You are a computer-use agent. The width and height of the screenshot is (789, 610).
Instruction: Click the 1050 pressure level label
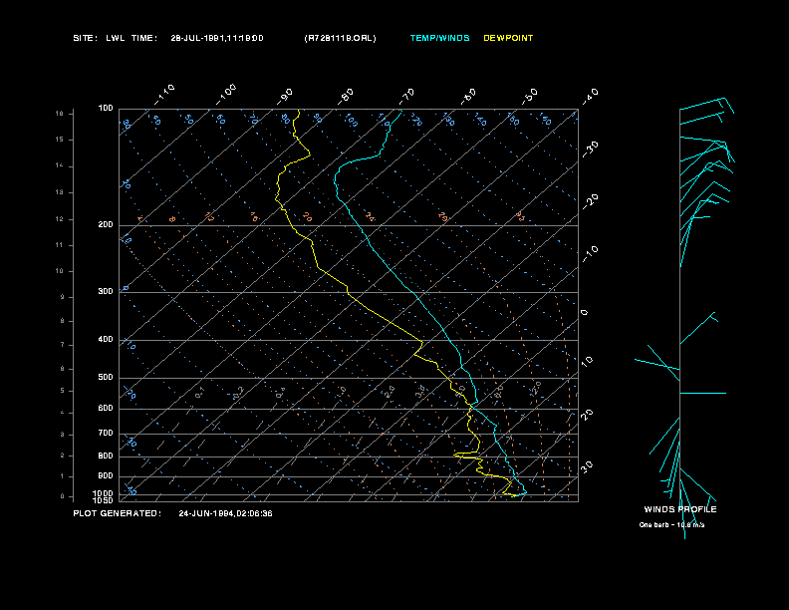[x=104, y=500]
